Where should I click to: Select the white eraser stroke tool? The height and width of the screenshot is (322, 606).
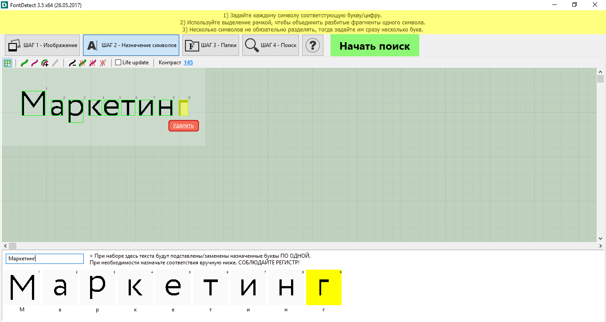click(55, 63)
